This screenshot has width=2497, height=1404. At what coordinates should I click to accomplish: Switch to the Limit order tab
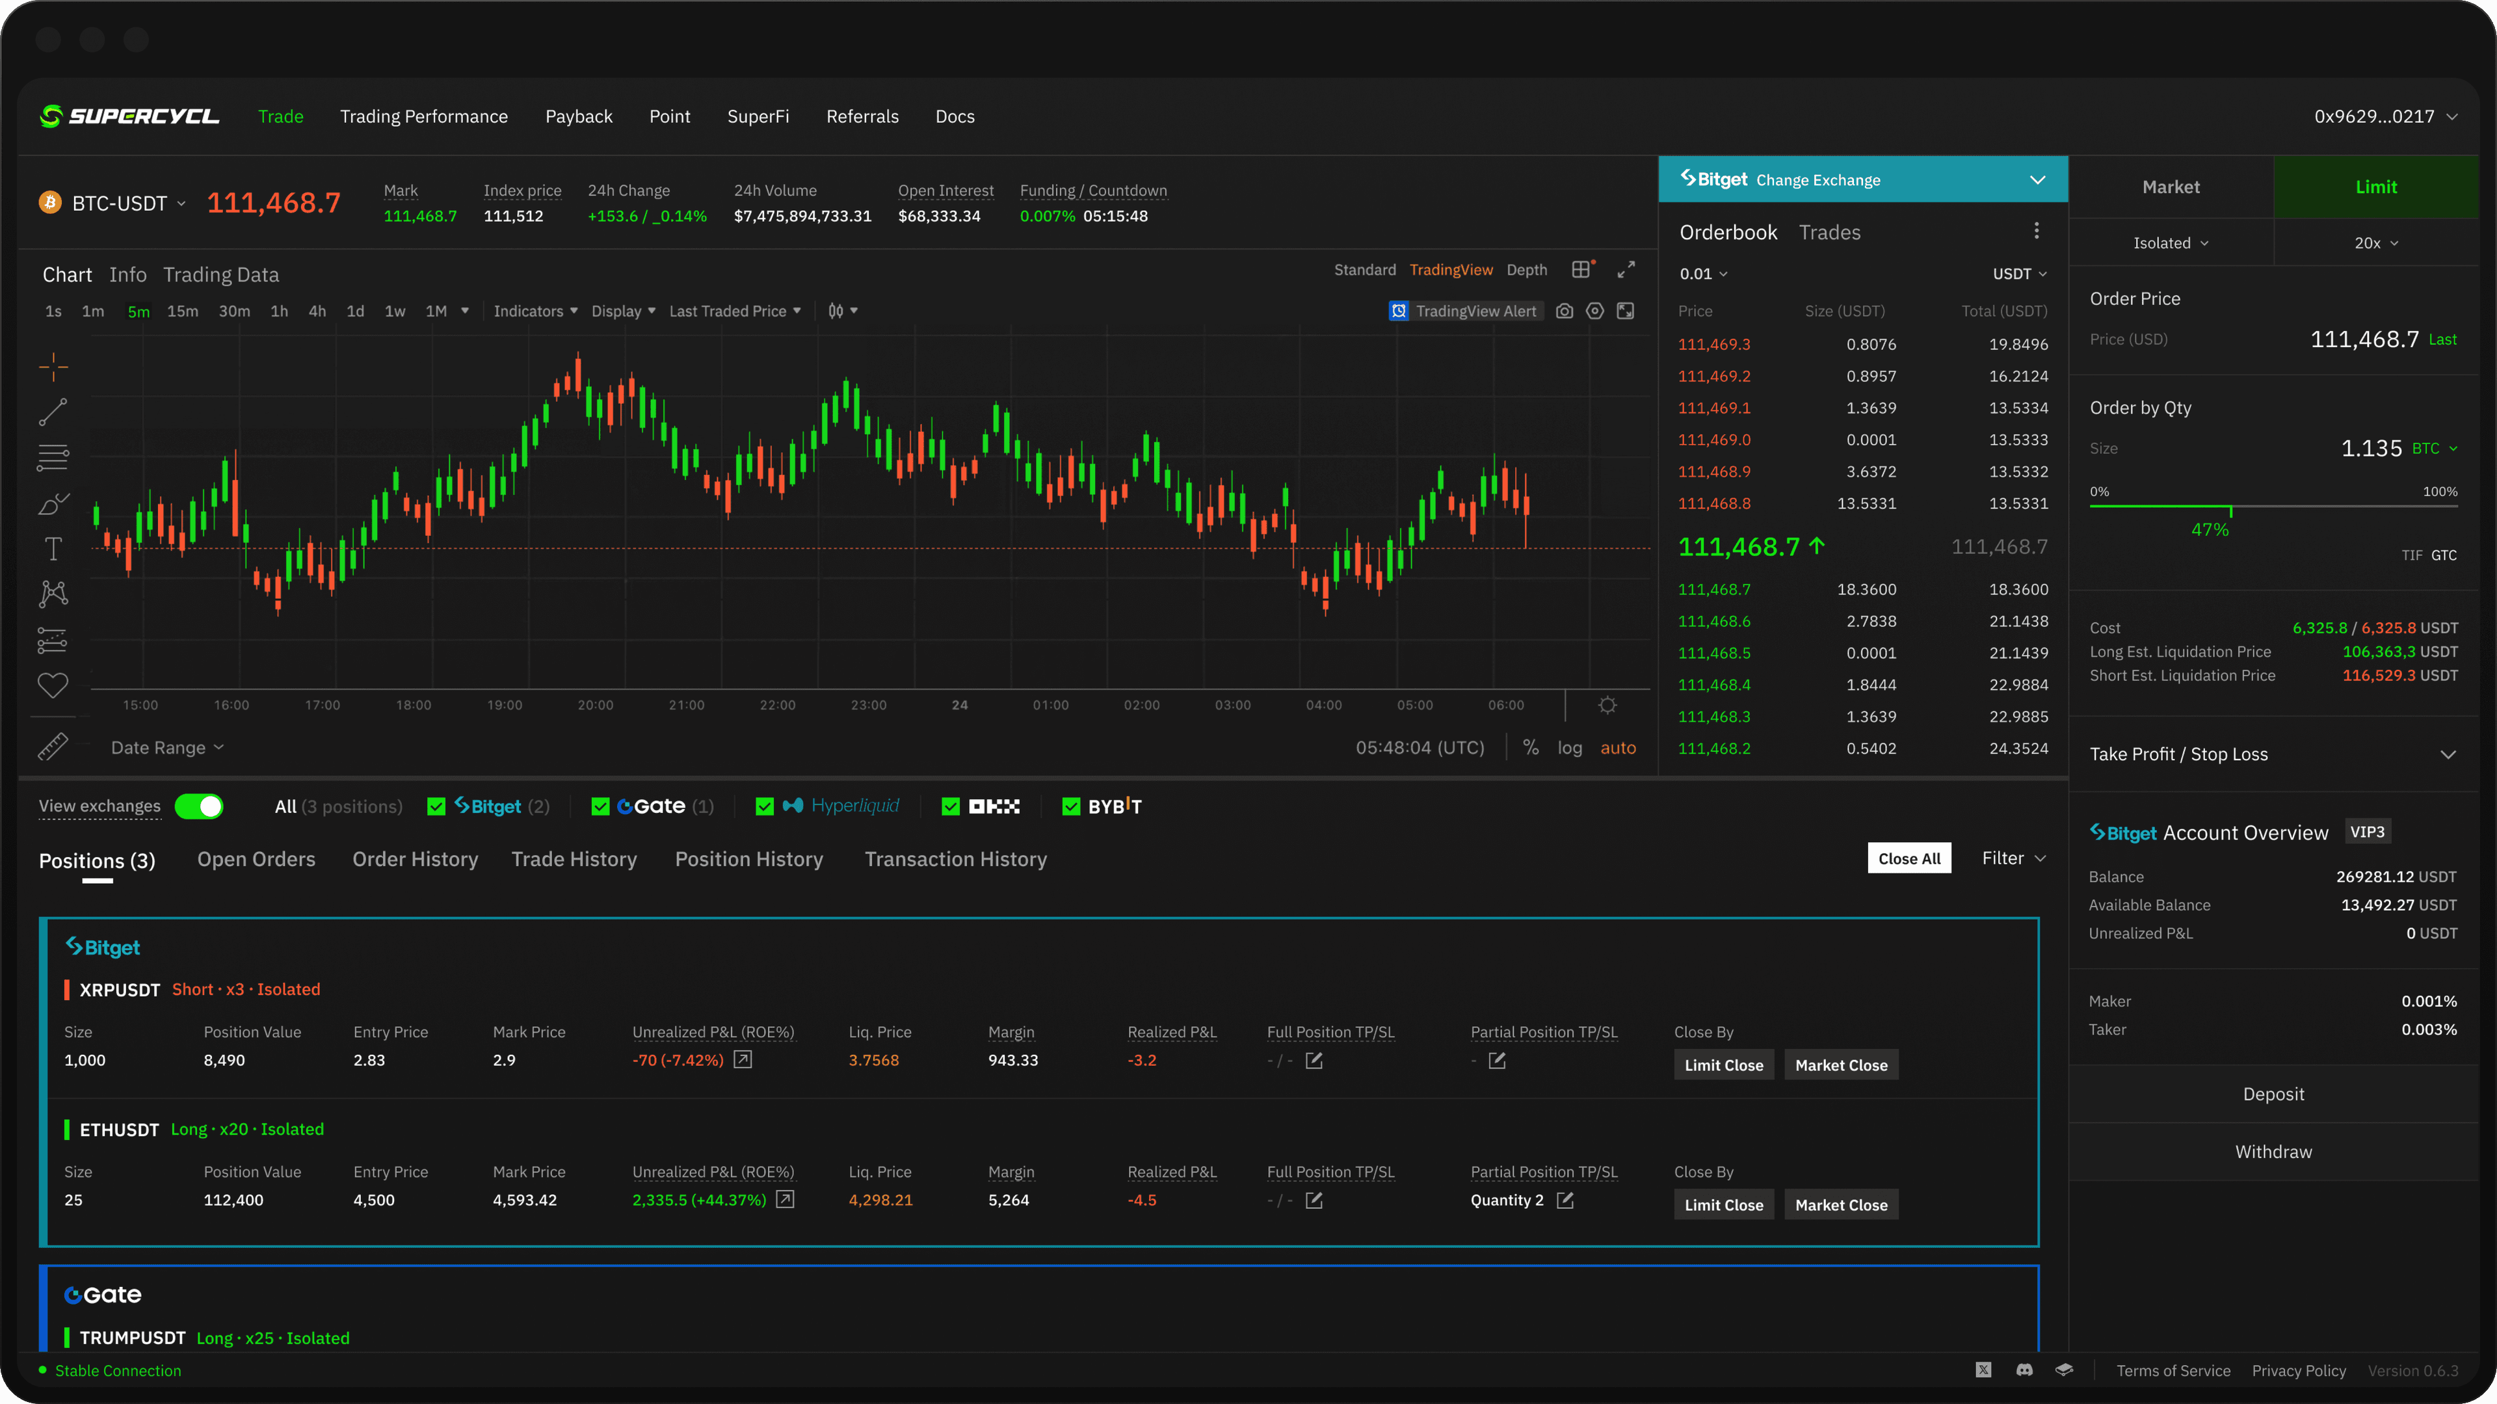[x=2376, y=187]
